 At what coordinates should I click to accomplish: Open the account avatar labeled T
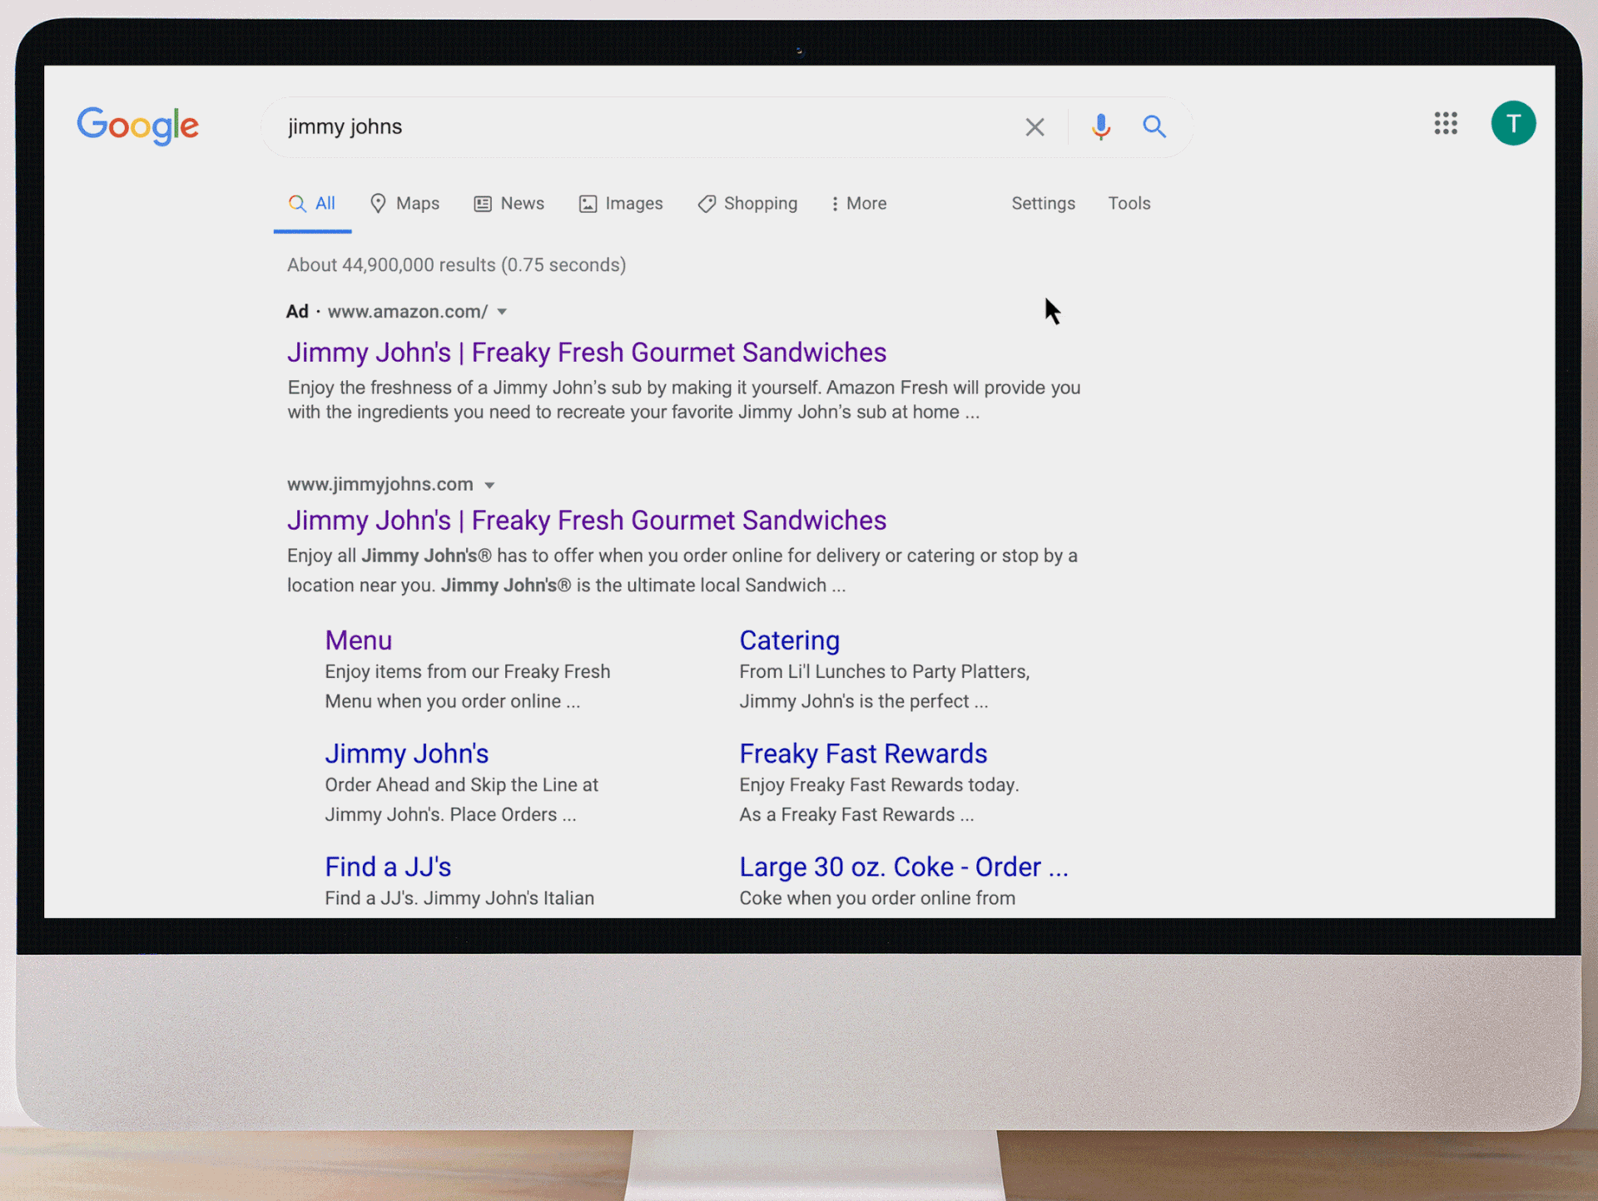coord(1513,123)
